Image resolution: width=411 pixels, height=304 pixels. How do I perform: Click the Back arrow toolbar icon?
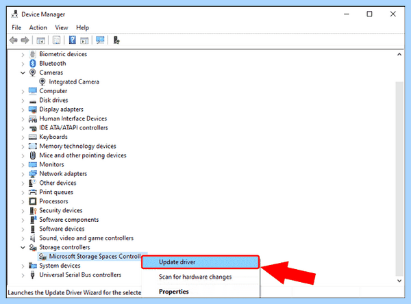[x=14, y=40]
